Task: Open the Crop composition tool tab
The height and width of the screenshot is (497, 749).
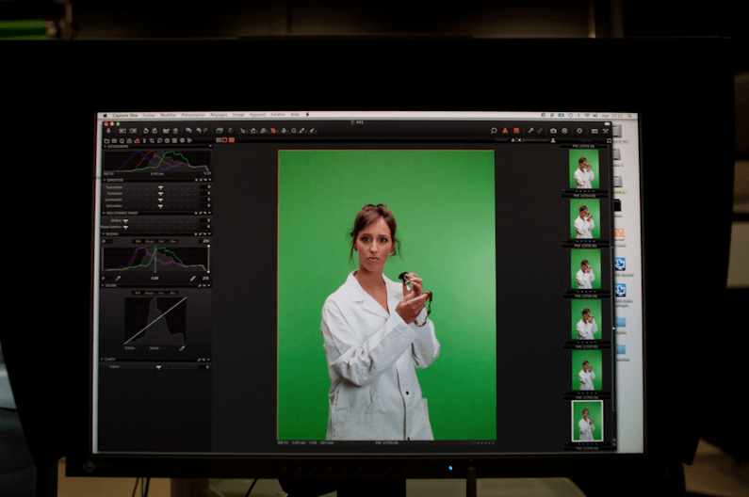Action: pos(152,141)
